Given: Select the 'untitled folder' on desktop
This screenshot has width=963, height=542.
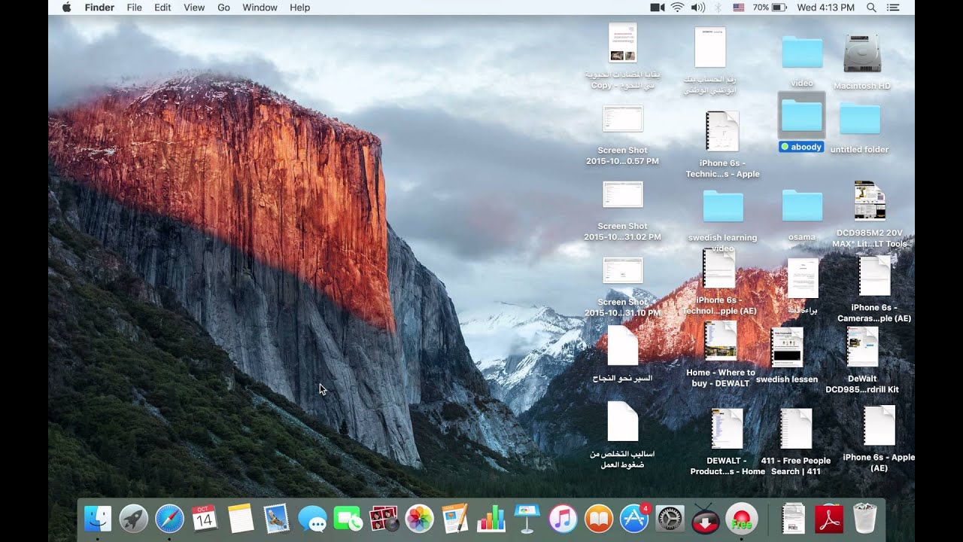Looking at the screenshot, I should point(860,119).
